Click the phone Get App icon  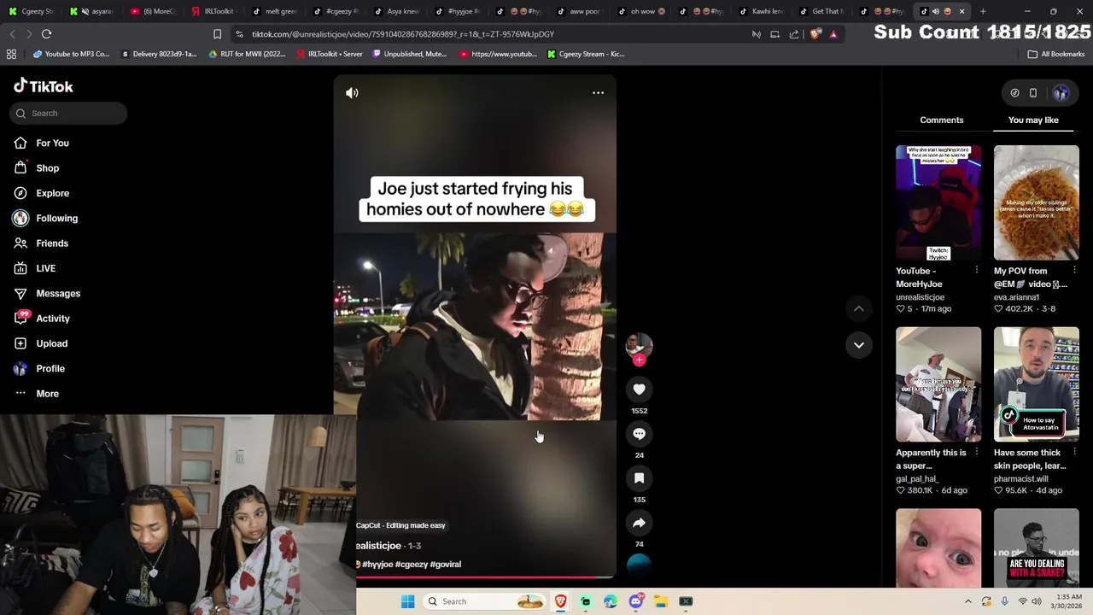pos(1033,93)
